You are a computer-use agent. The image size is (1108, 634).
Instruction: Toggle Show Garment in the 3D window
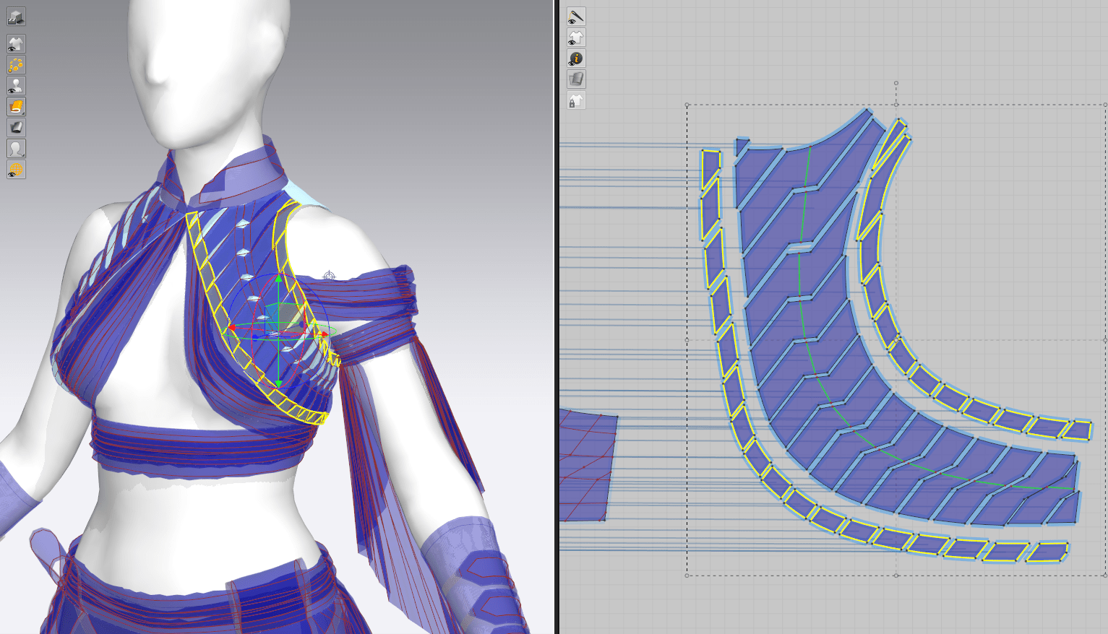[x=16, y=44]
